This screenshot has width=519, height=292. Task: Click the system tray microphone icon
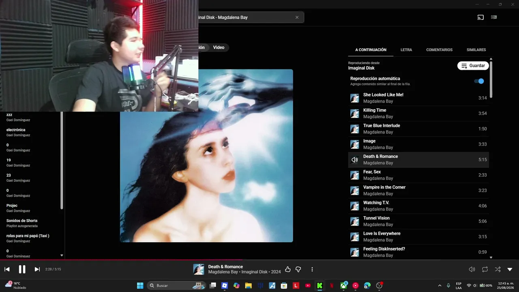pyautogui.click(x=448, y=286)
